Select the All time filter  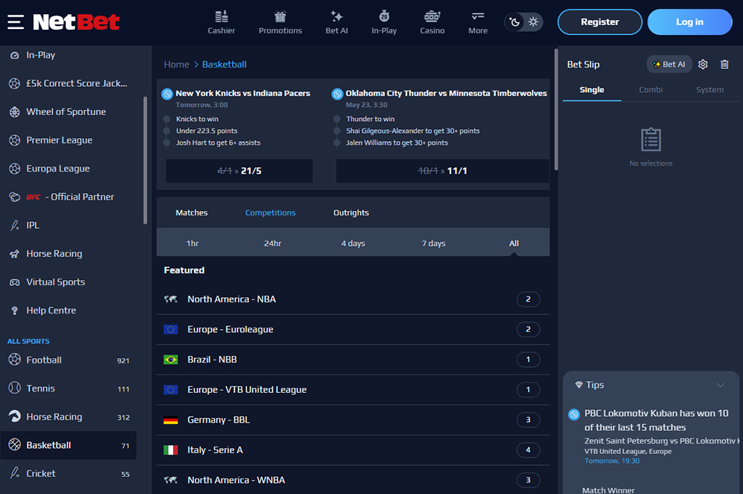click(513, 244)
